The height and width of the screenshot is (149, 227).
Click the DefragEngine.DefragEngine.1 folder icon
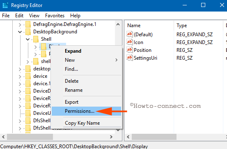point(28,24)
